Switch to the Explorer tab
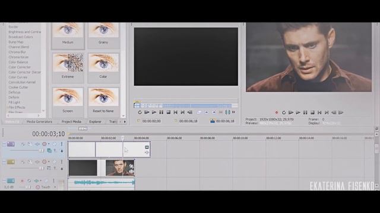The width and height of the screenshot is (380, 213). (x=95, y=122)
